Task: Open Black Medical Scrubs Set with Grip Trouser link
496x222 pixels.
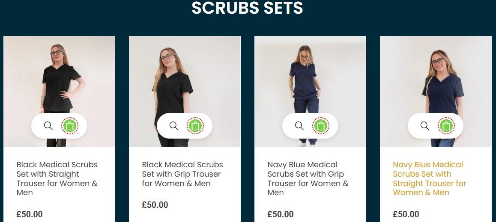Action: [x=182, y=174]
